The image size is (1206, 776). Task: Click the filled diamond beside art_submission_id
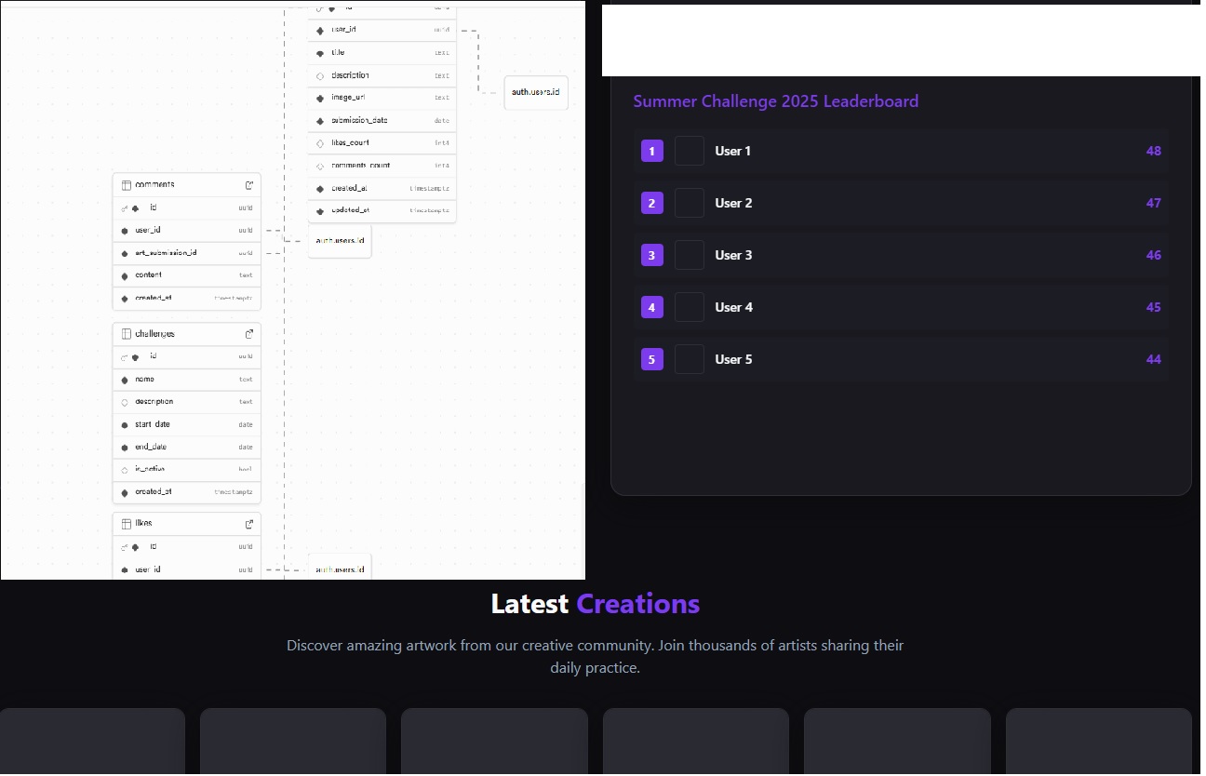125,253
